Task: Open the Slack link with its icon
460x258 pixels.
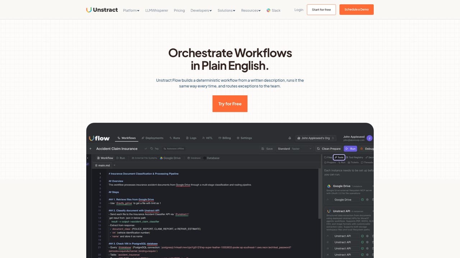Action: point(273,10)
